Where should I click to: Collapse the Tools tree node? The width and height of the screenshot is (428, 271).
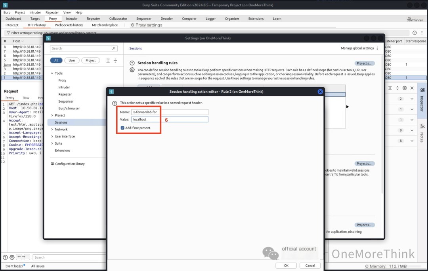point(52,73)
